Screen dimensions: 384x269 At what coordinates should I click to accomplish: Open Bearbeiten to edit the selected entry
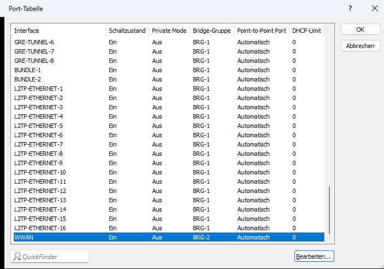click(314, 256)
